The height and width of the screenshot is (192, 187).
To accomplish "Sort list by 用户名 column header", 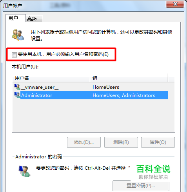I will pos(51,78).
